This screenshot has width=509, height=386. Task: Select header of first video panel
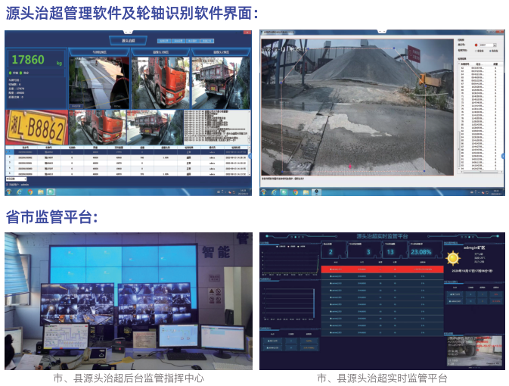click(99, 52)
